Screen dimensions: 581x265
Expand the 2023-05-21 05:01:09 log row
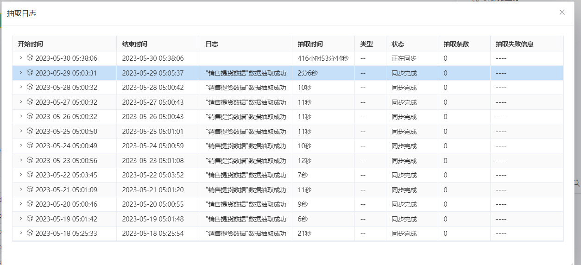tap(21, 189)
